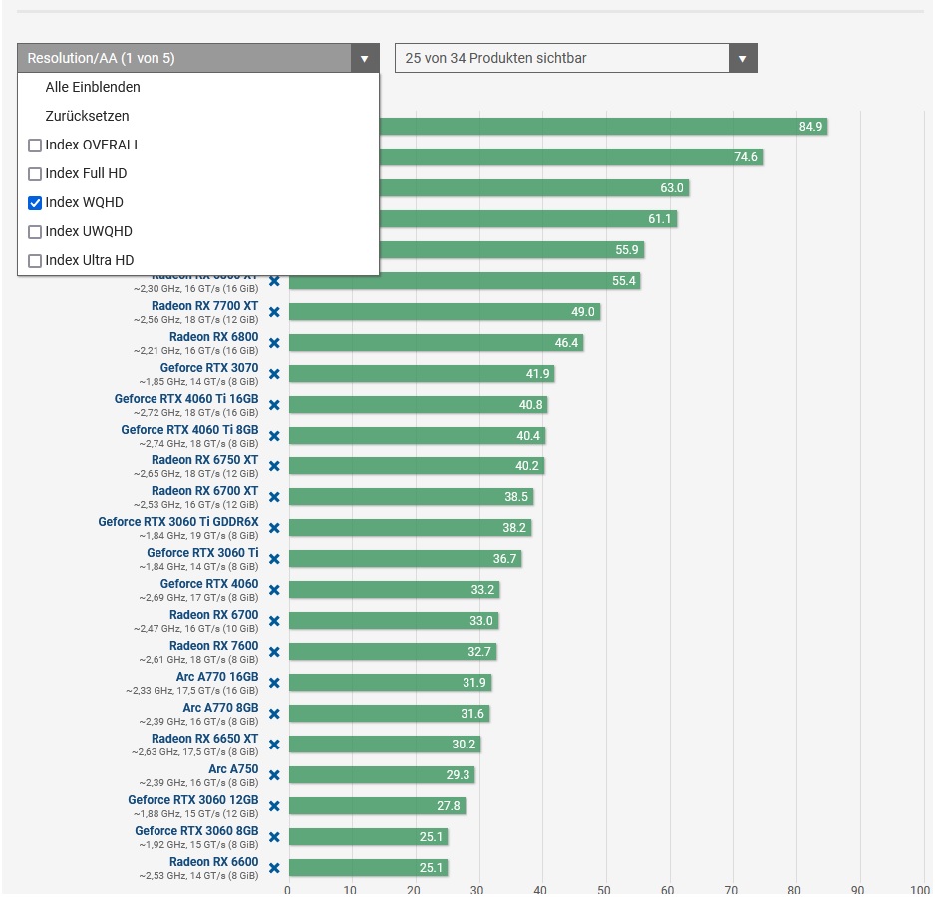Remove Radeon RX 6750 XT with its X icon

point(274,466)
